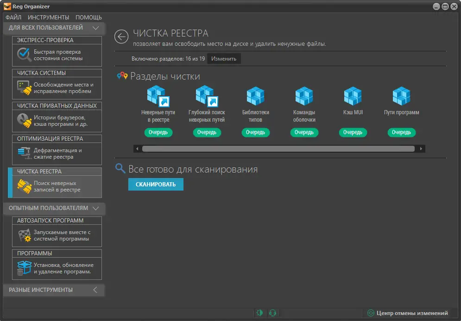Click the Programs install box icon

point(24,268)
